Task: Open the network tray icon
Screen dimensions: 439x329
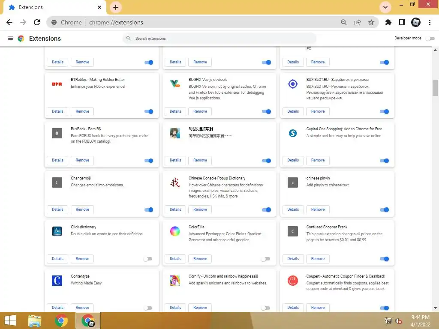Action: tap(388, 321)
